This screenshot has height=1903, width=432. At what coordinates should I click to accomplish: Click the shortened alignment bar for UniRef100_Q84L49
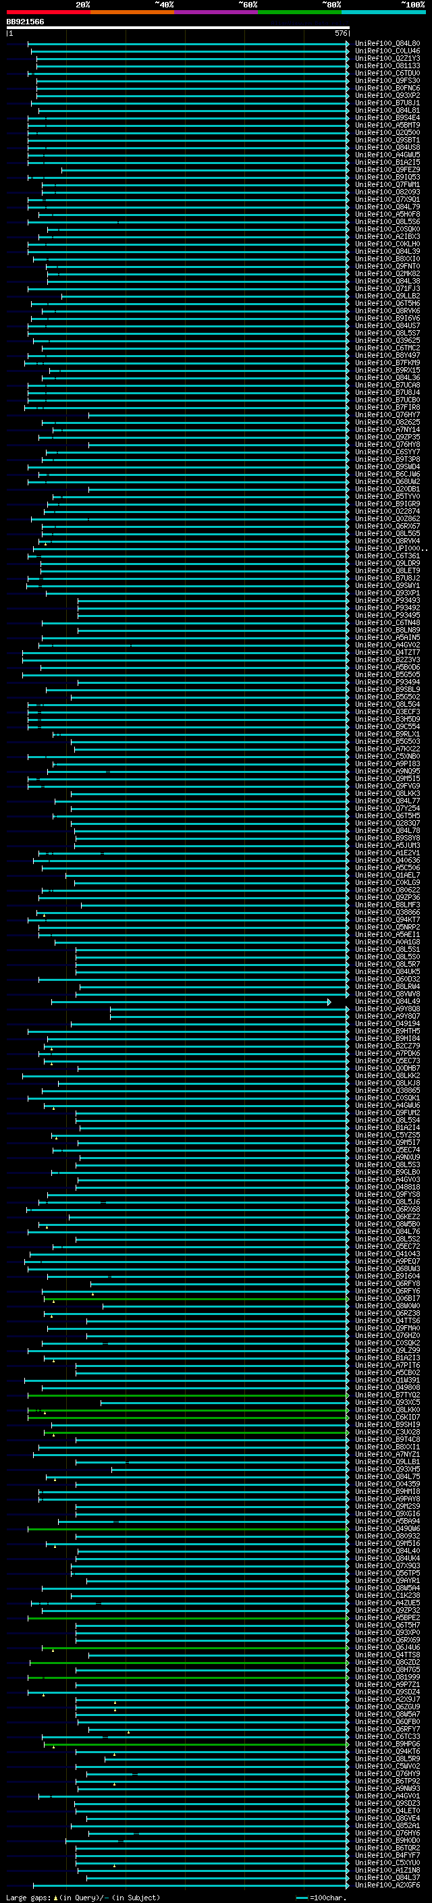coord(190,1002)
